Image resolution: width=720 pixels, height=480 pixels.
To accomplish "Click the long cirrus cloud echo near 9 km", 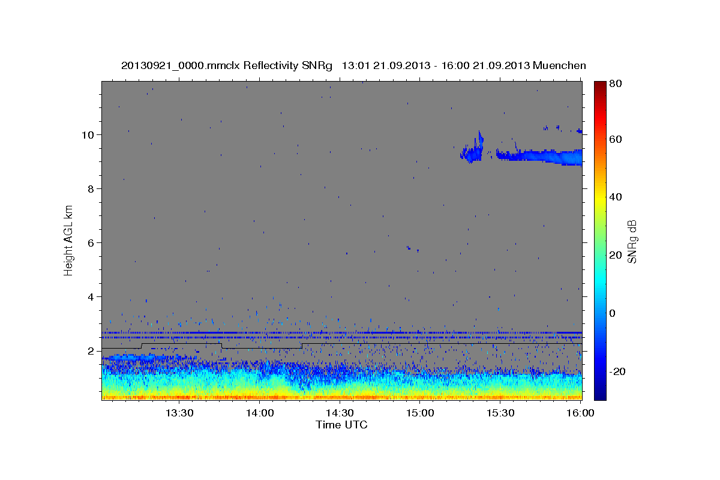I will coord(540,157).
